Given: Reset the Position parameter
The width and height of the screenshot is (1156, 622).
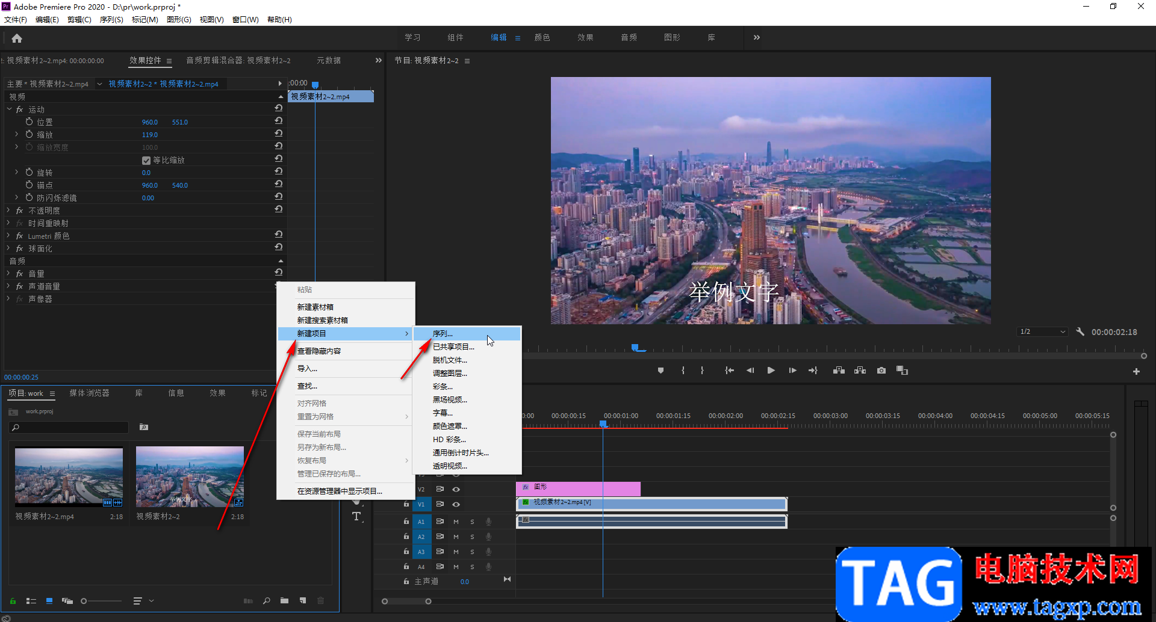Looking at the screenshot, I should point(279,121).
